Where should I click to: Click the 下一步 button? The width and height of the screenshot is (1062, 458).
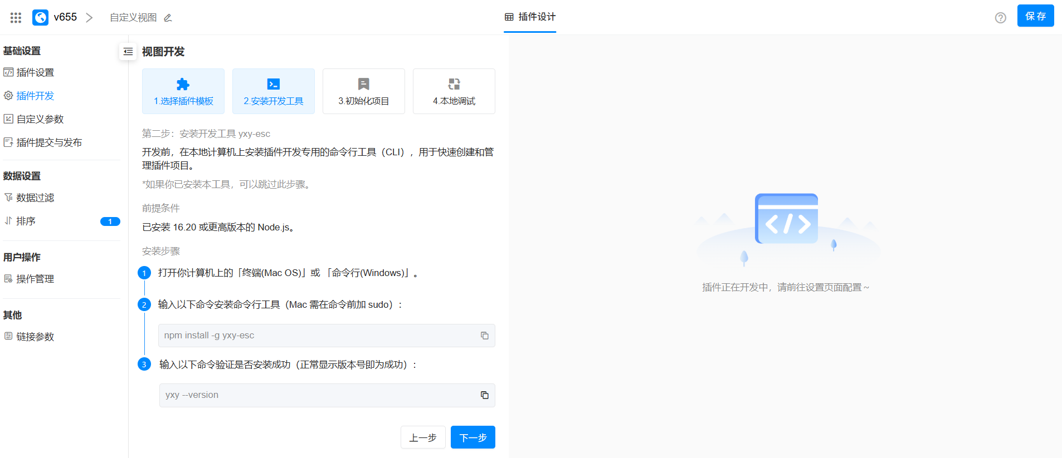pyautogui.click(x=472, y=437)
